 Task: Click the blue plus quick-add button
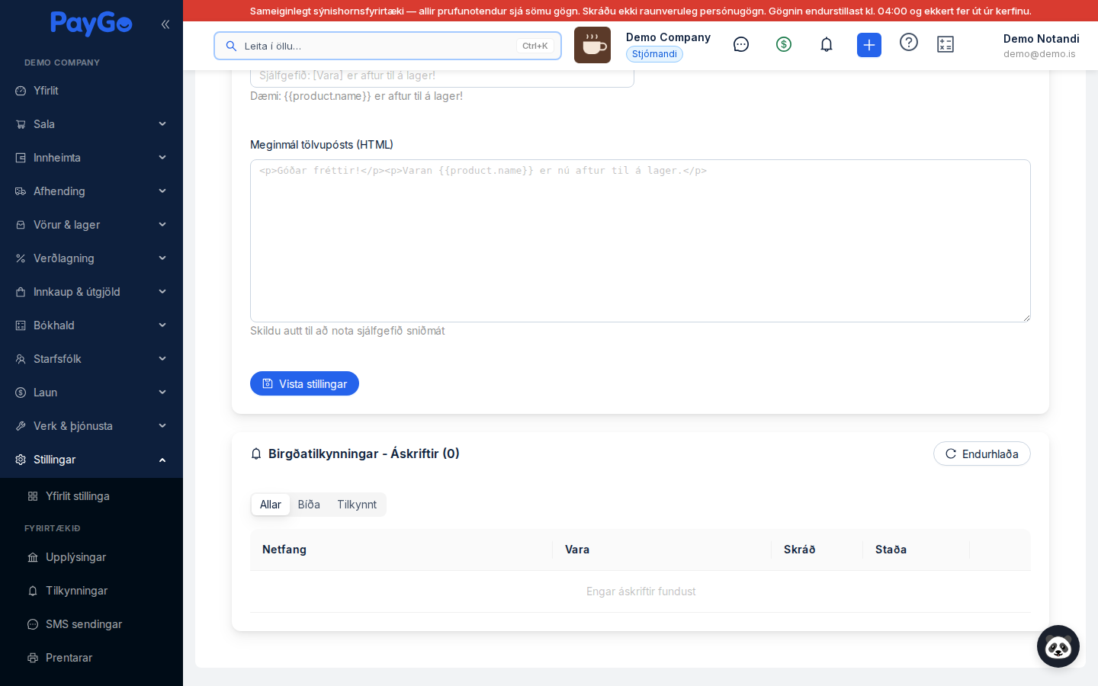tap(869, 45)
